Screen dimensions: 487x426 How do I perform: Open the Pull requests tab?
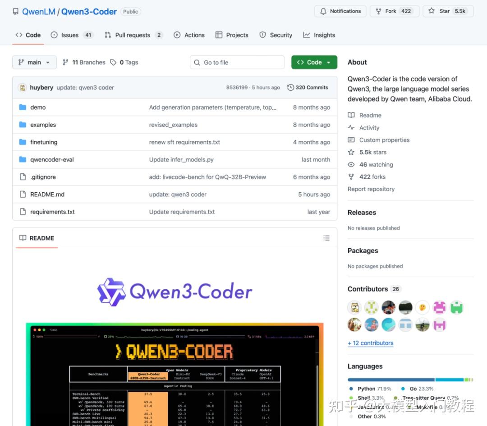click(x=133, y=35)
